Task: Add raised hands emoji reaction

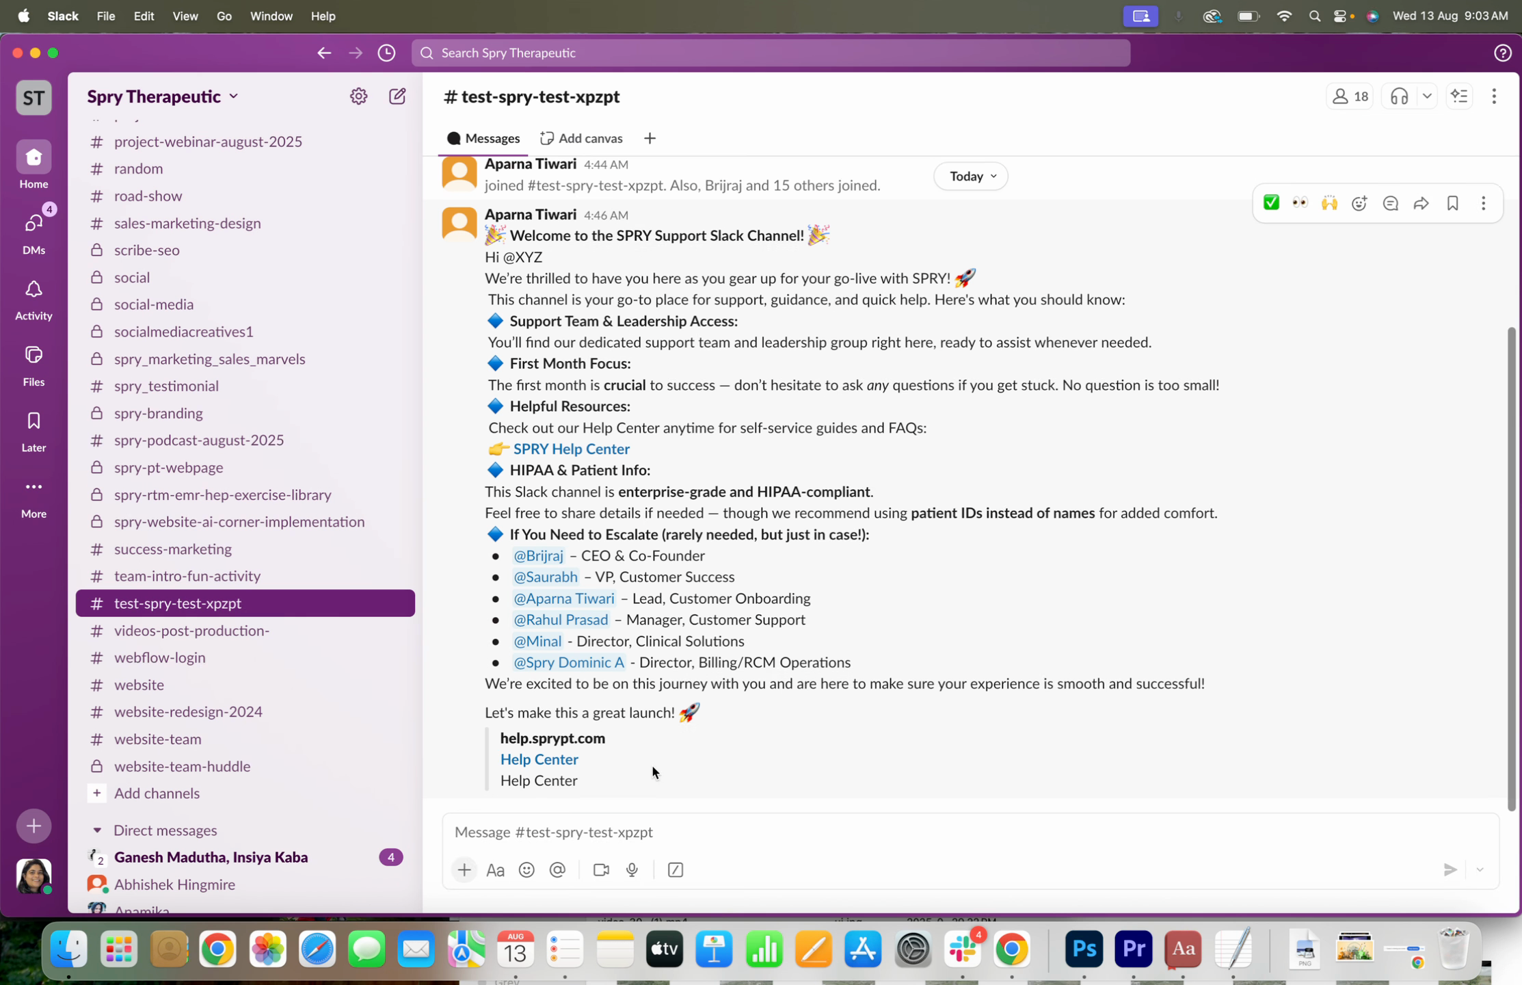Action: pyautogui.click(x=1329, y=203)
